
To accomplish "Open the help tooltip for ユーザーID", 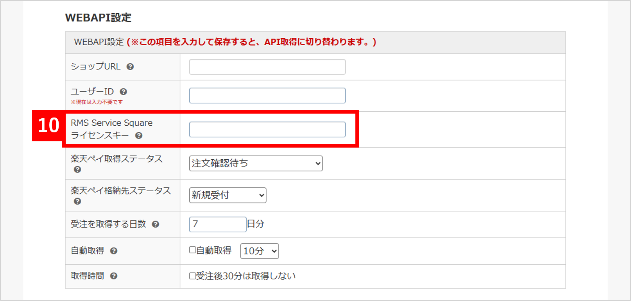I will 124,92.
